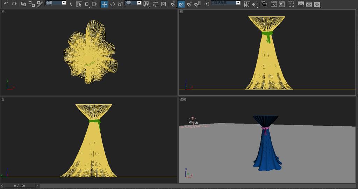The height and width of the screenshot is (189, 358).
Task: Open the Material Editor spheres icon
Action: [x=291, y=4]
